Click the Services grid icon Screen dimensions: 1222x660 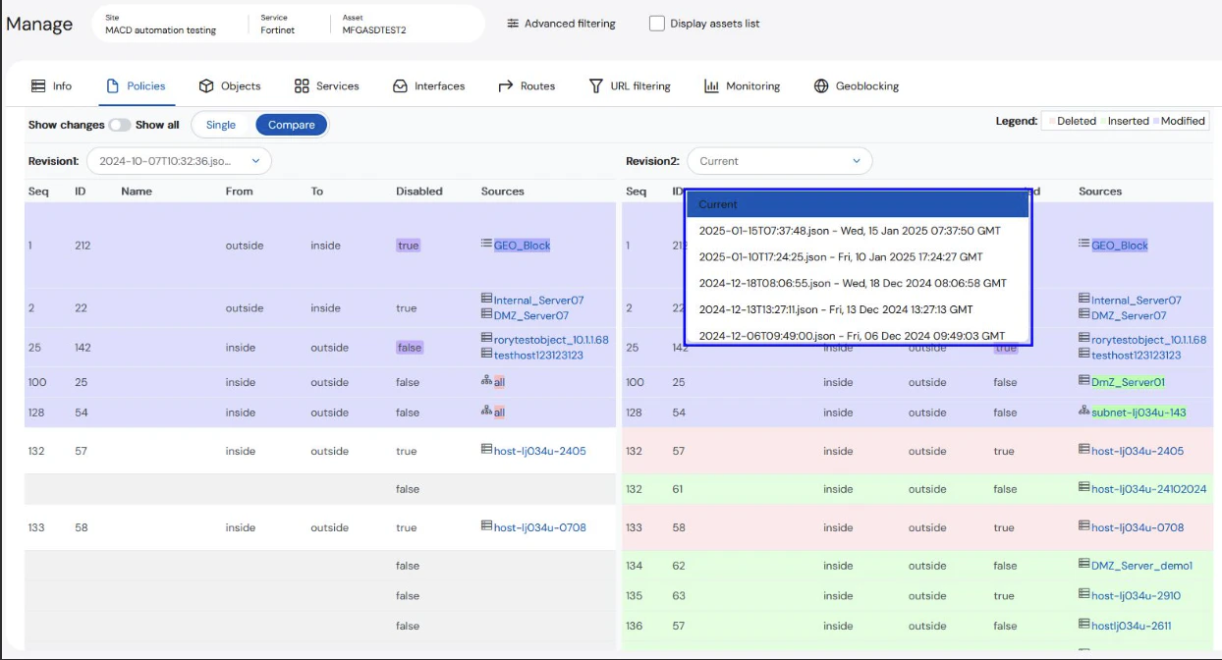point(302,86)
